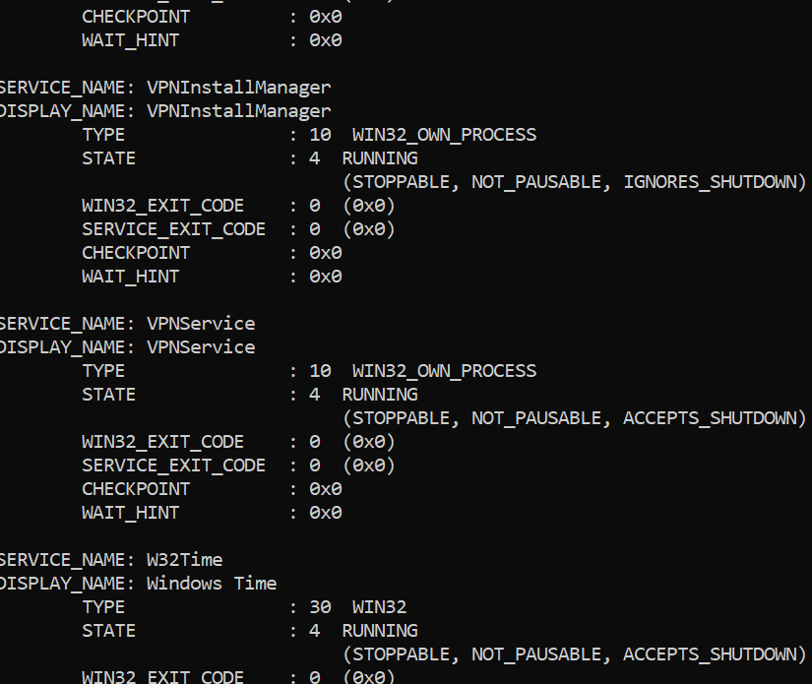Screen dimensions: 812x684
Task: Click the Windows Time display name
Action: point(212,584)
